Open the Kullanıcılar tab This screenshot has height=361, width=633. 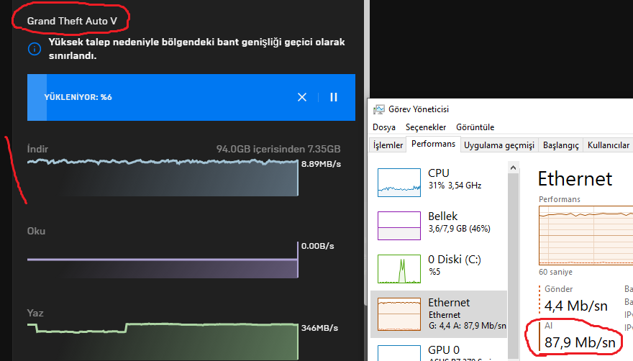tap(608, 145)
